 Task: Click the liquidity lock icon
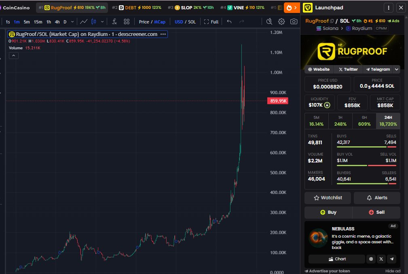click(328, 105)
